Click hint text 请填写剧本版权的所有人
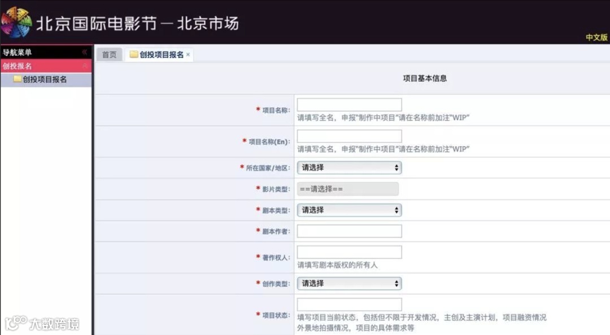 (x=337, y=265)
